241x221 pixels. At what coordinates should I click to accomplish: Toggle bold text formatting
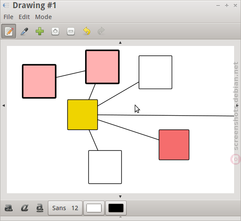pos(9,208)
